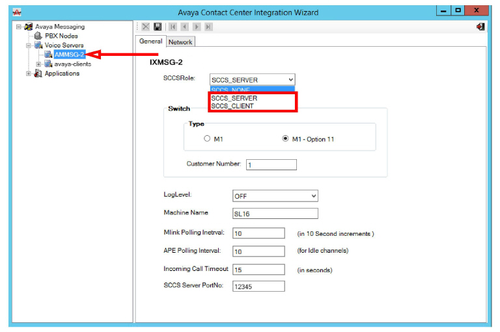Choose SCCS_NONE from the role list
The width and height of the screenshot is (500, 332).
pos(252,90)
